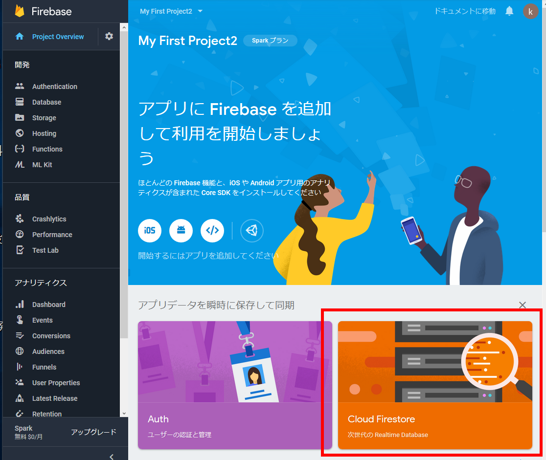Click the Hosting globe icon
Screen dimensions: 546x460
(20, 133)
